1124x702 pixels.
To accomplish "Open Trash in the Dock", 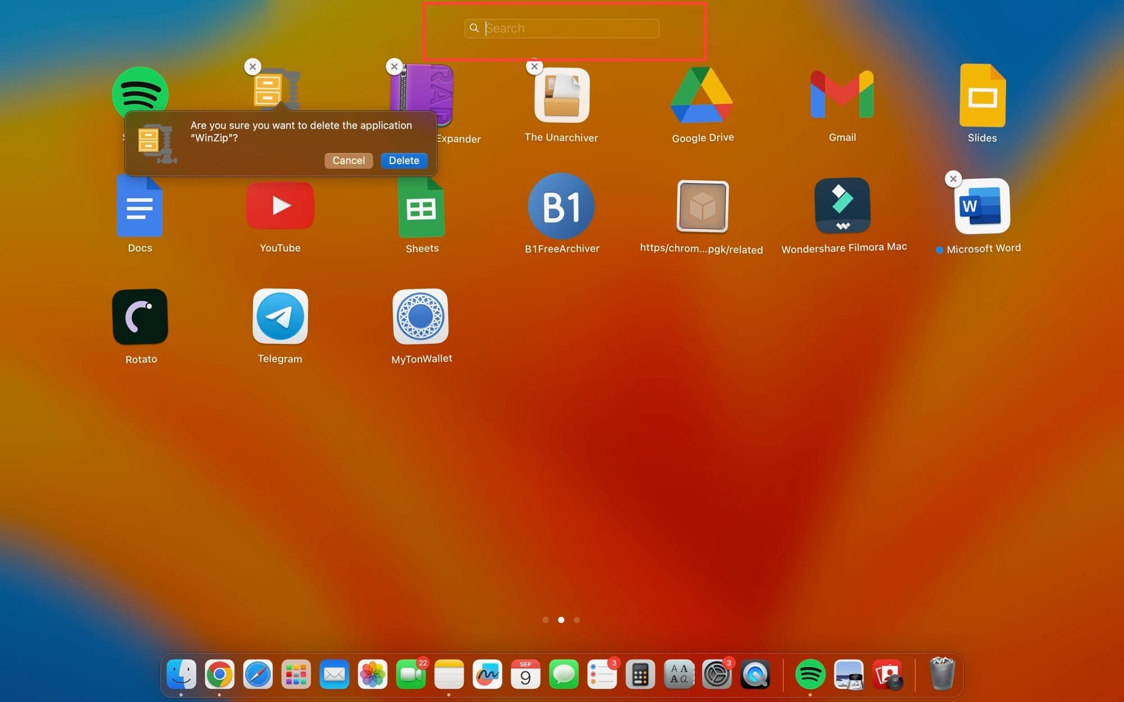I will coord(942,674).
